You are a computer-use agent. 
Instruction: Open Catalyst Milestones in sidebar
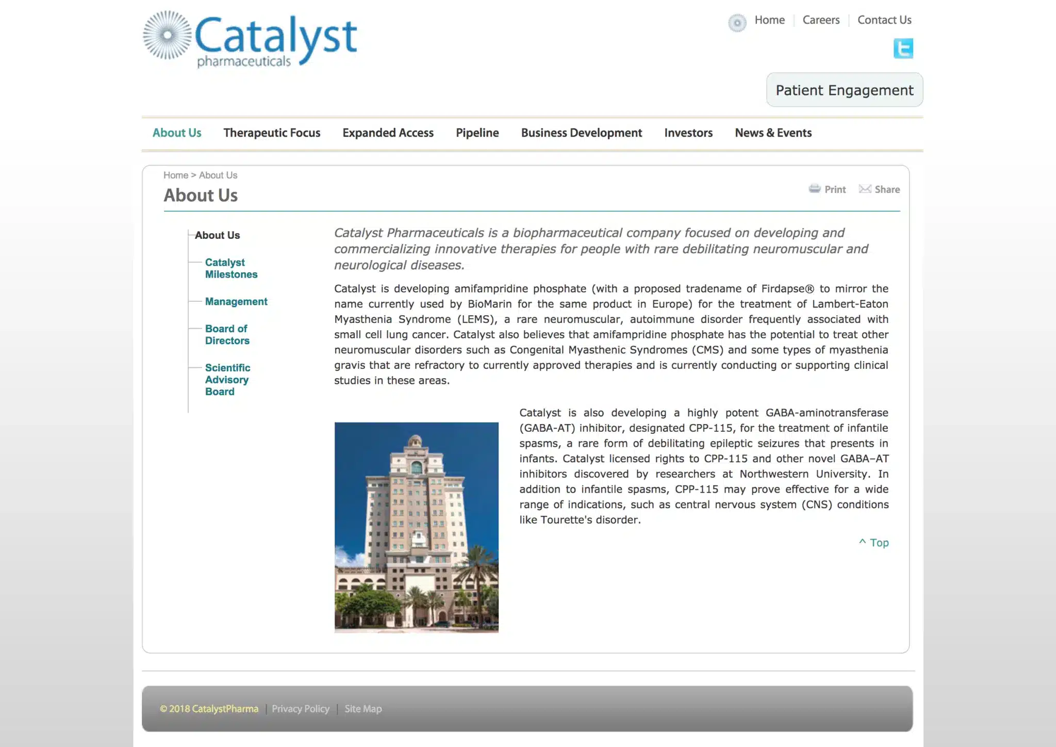231,268
